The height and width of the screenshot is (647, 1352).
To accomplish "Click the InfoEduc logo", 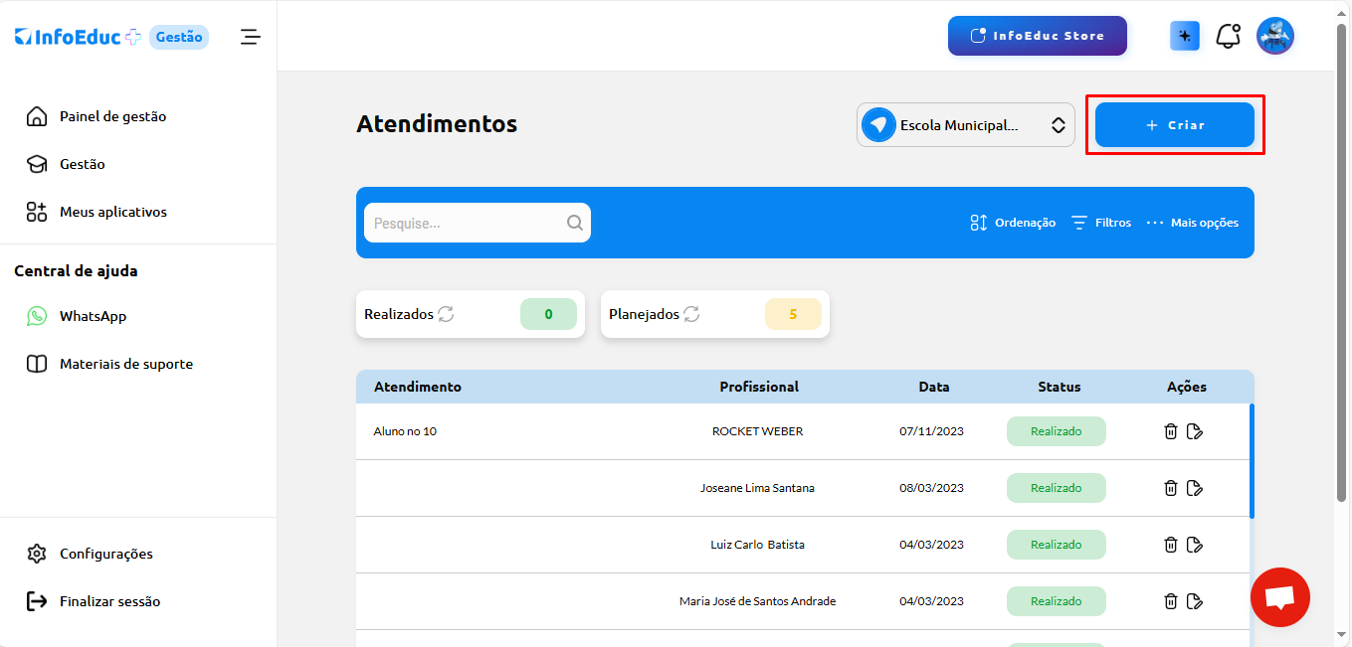I will click(78, 37).
